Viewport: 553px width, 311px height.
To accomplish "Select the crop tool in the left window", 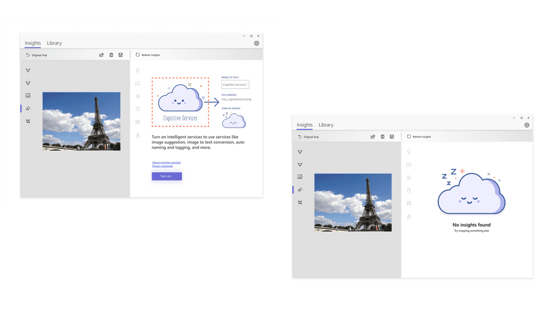I will pyautogui.click(x=28, y=121).
